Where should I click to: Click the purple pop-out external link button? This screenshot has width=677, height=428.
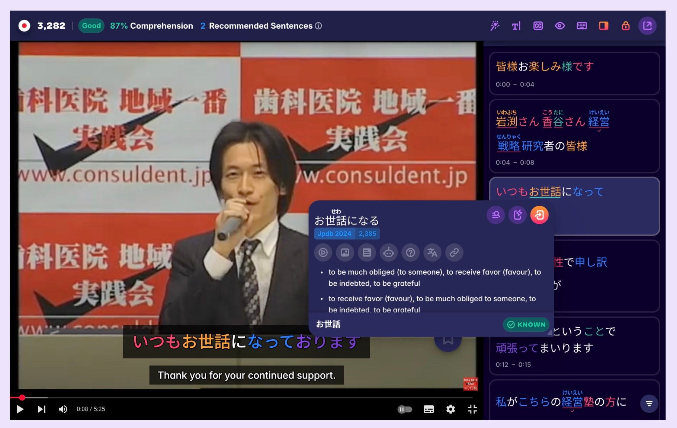[x=647, y=26]
